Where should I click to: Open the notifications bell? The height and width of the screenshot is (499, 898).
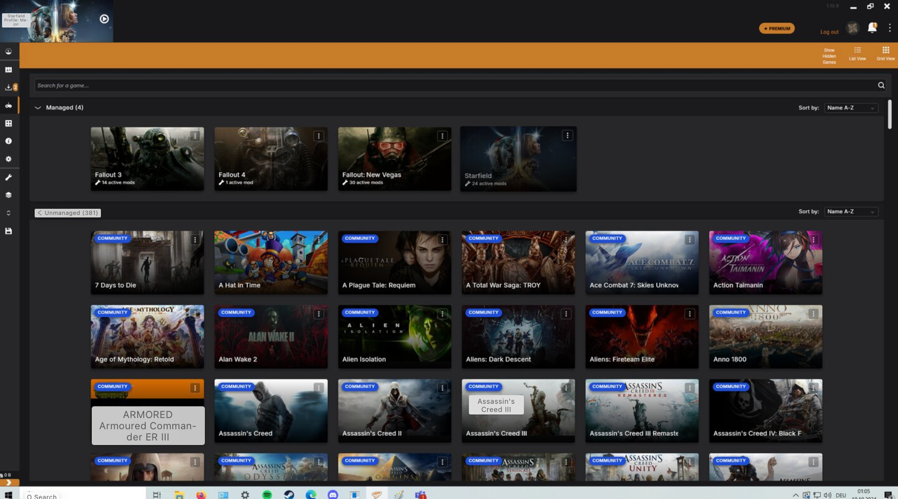872,27
